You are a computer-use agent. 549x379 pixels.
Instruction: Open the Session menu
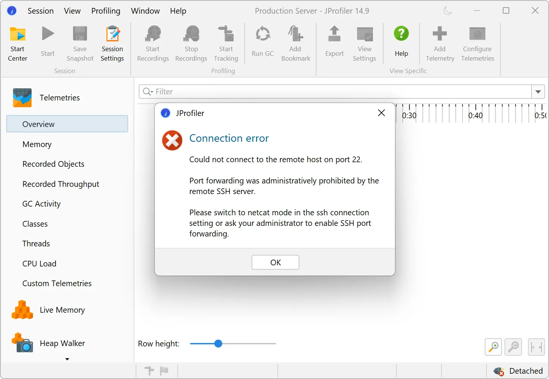coord(41,11)
